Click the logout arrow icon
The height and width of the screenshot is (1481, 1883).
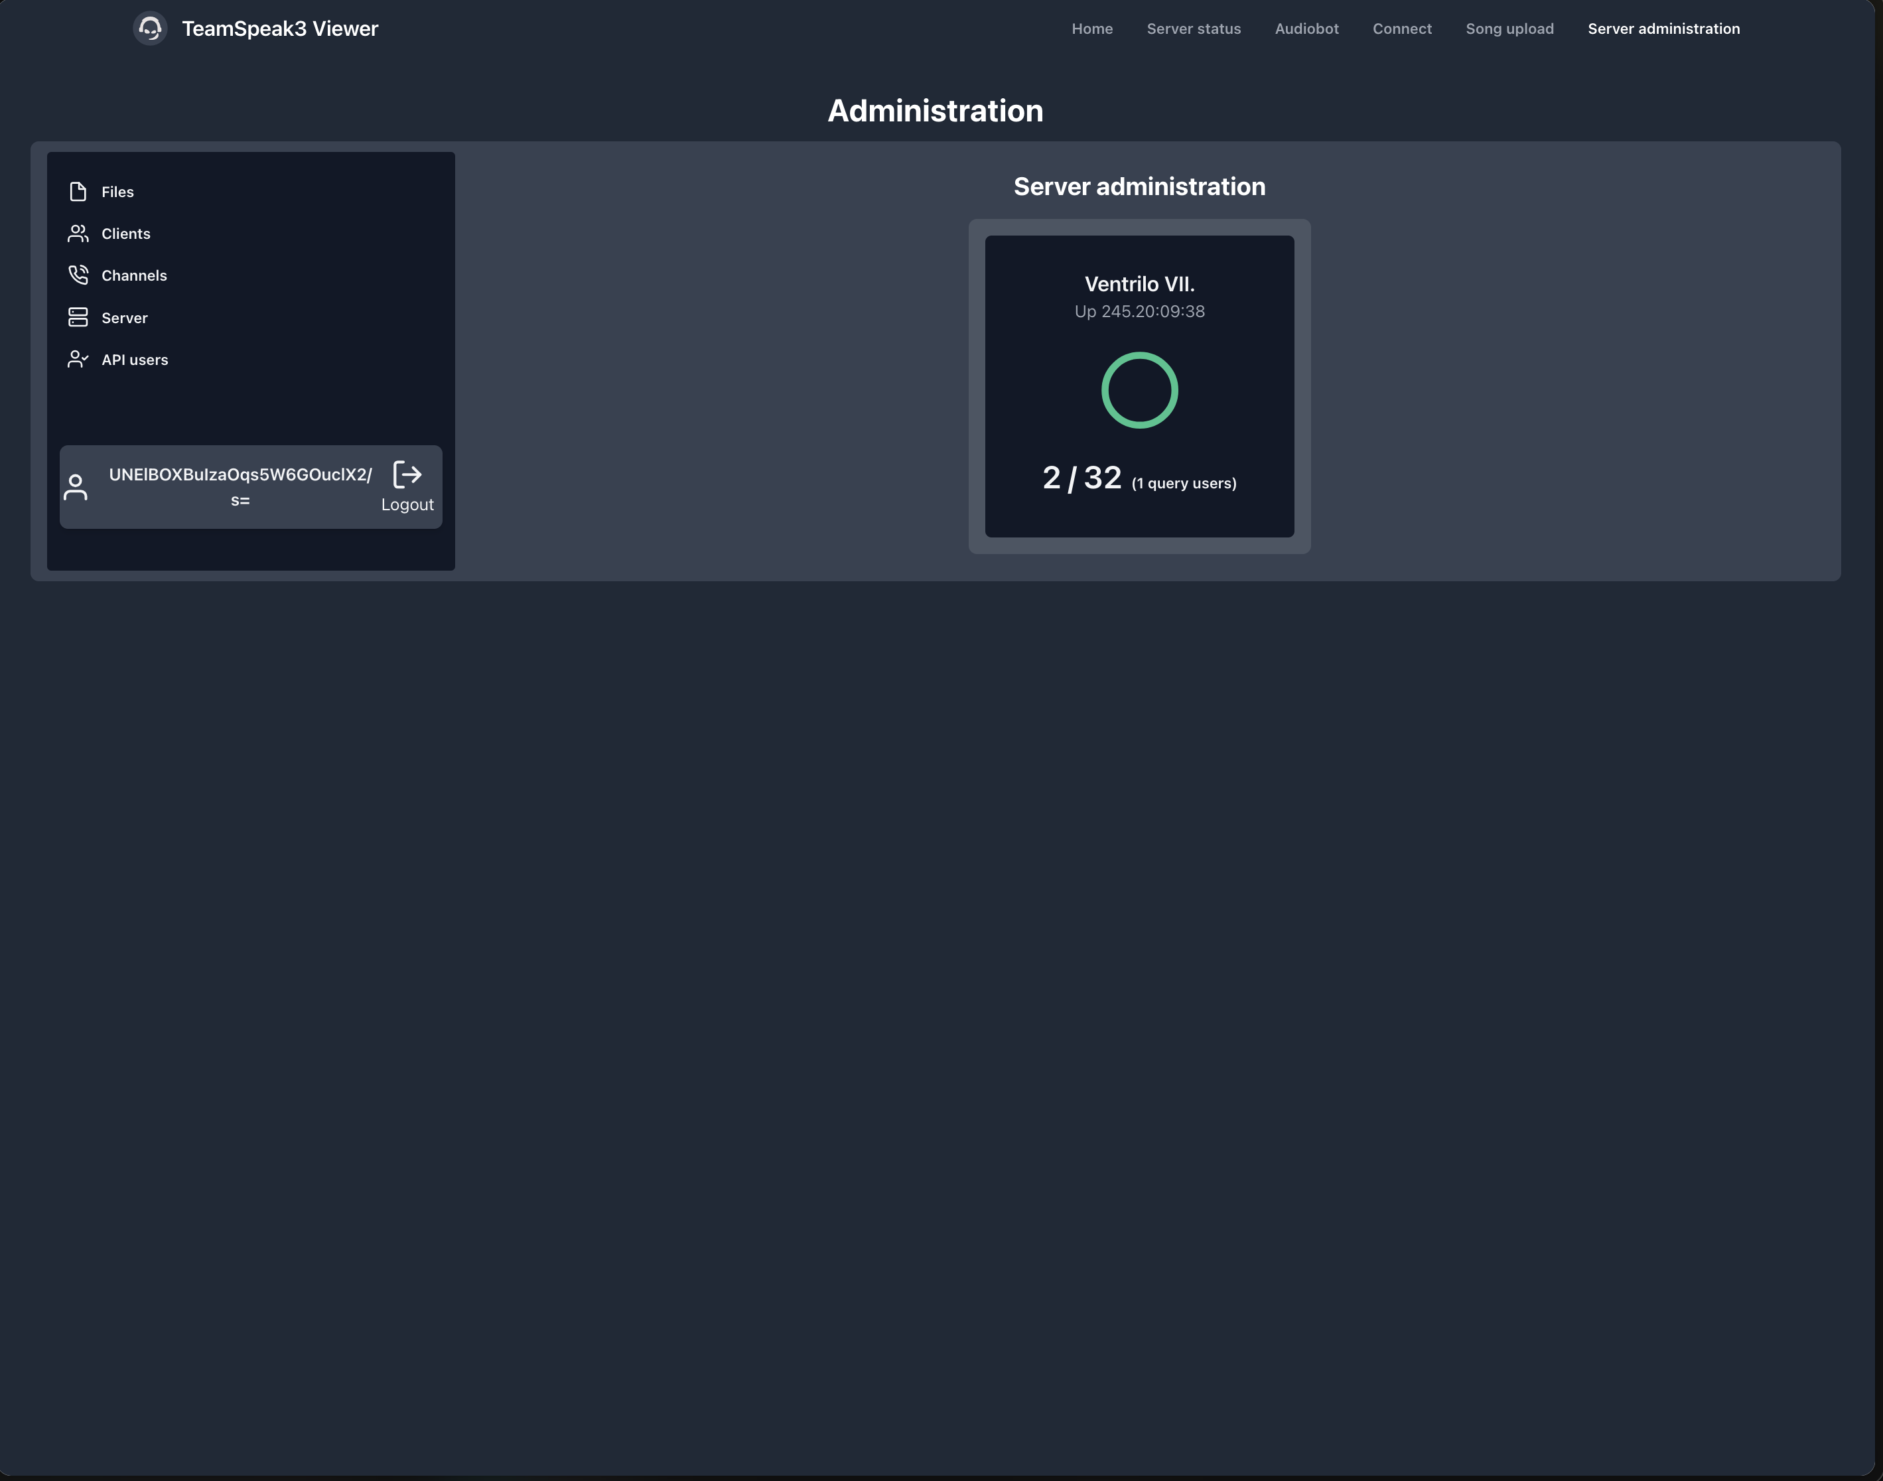[407, 474]
